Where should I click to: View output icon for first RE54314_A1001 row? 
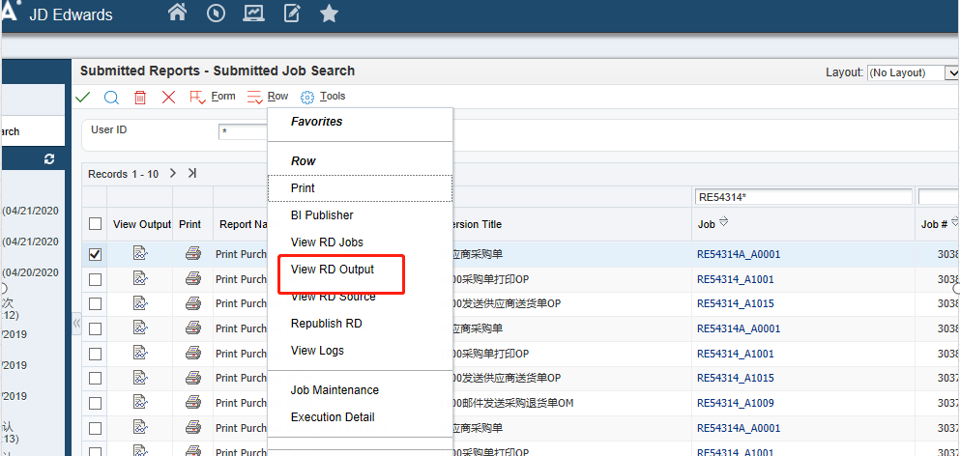click(x=140, y=278)
